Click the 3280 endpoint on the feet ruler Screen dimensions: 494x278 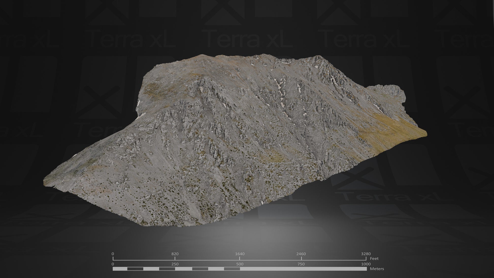tap(366, 254)
